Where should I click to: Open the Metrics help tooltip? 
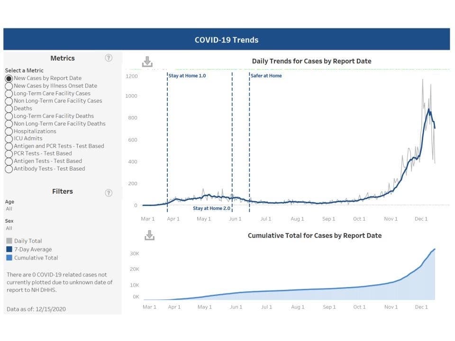[x=109, y=58]
